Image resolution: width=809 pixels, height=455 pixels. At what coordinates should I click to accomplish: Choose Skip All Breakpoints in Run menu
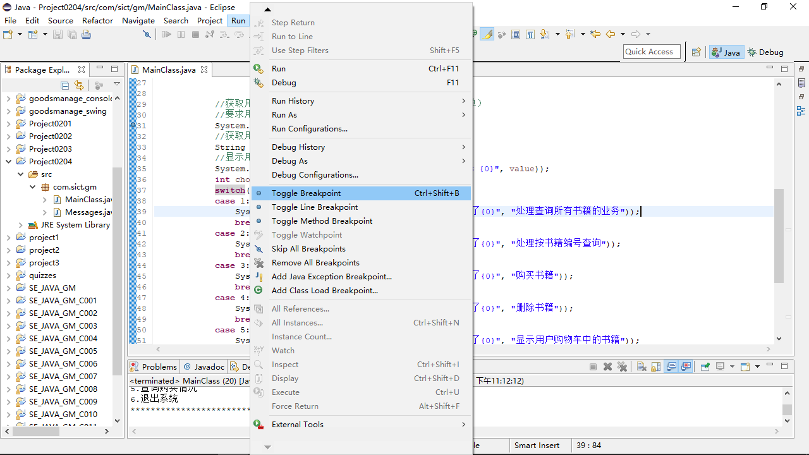pyautogui.click(x=361, y=249)
